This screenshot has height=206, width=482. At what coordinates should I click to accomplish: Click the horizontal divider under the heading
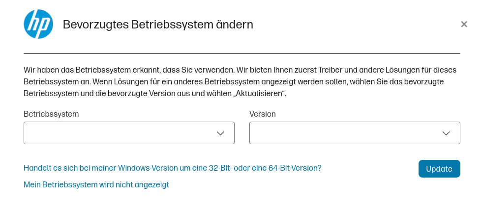pyautogui.click(x=242, y=53)
